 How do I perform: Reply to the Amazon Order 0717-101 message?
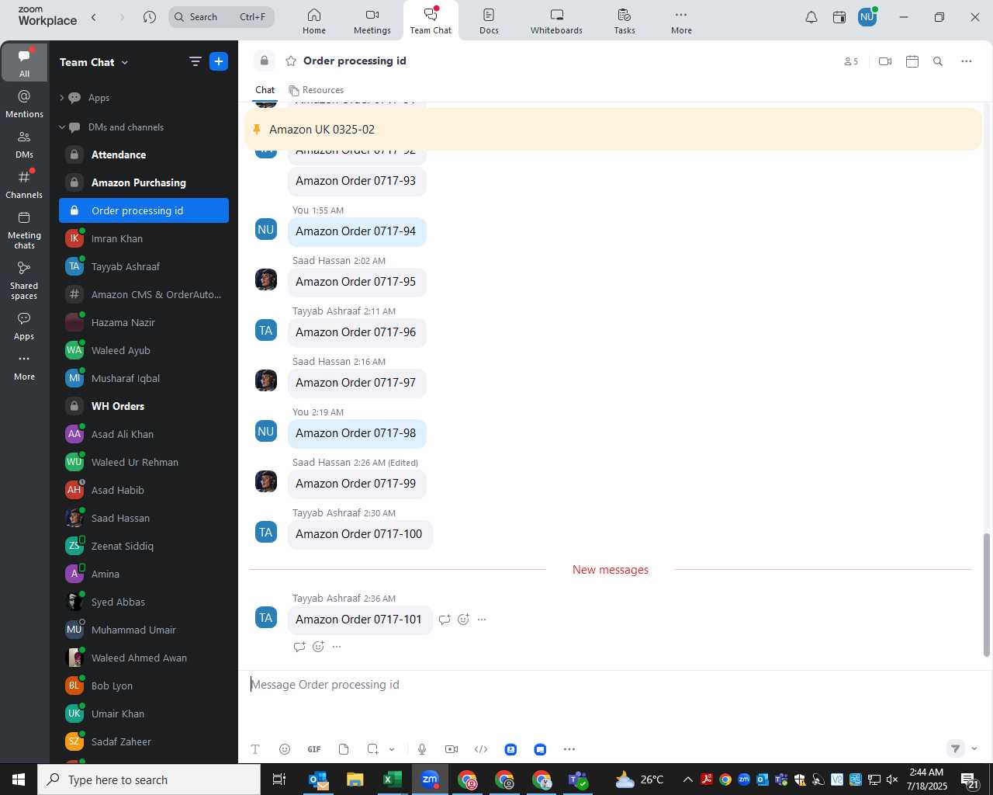[445, 620]
